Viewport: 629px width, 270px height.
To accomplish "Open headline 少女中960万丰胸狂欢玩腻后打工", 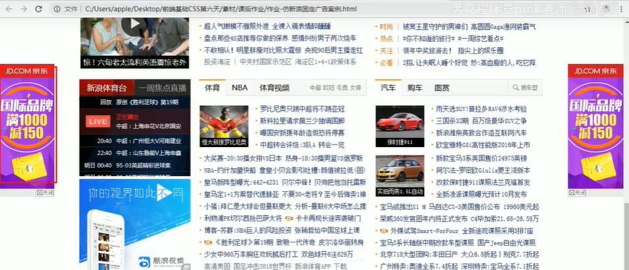I will click(251, 255).
